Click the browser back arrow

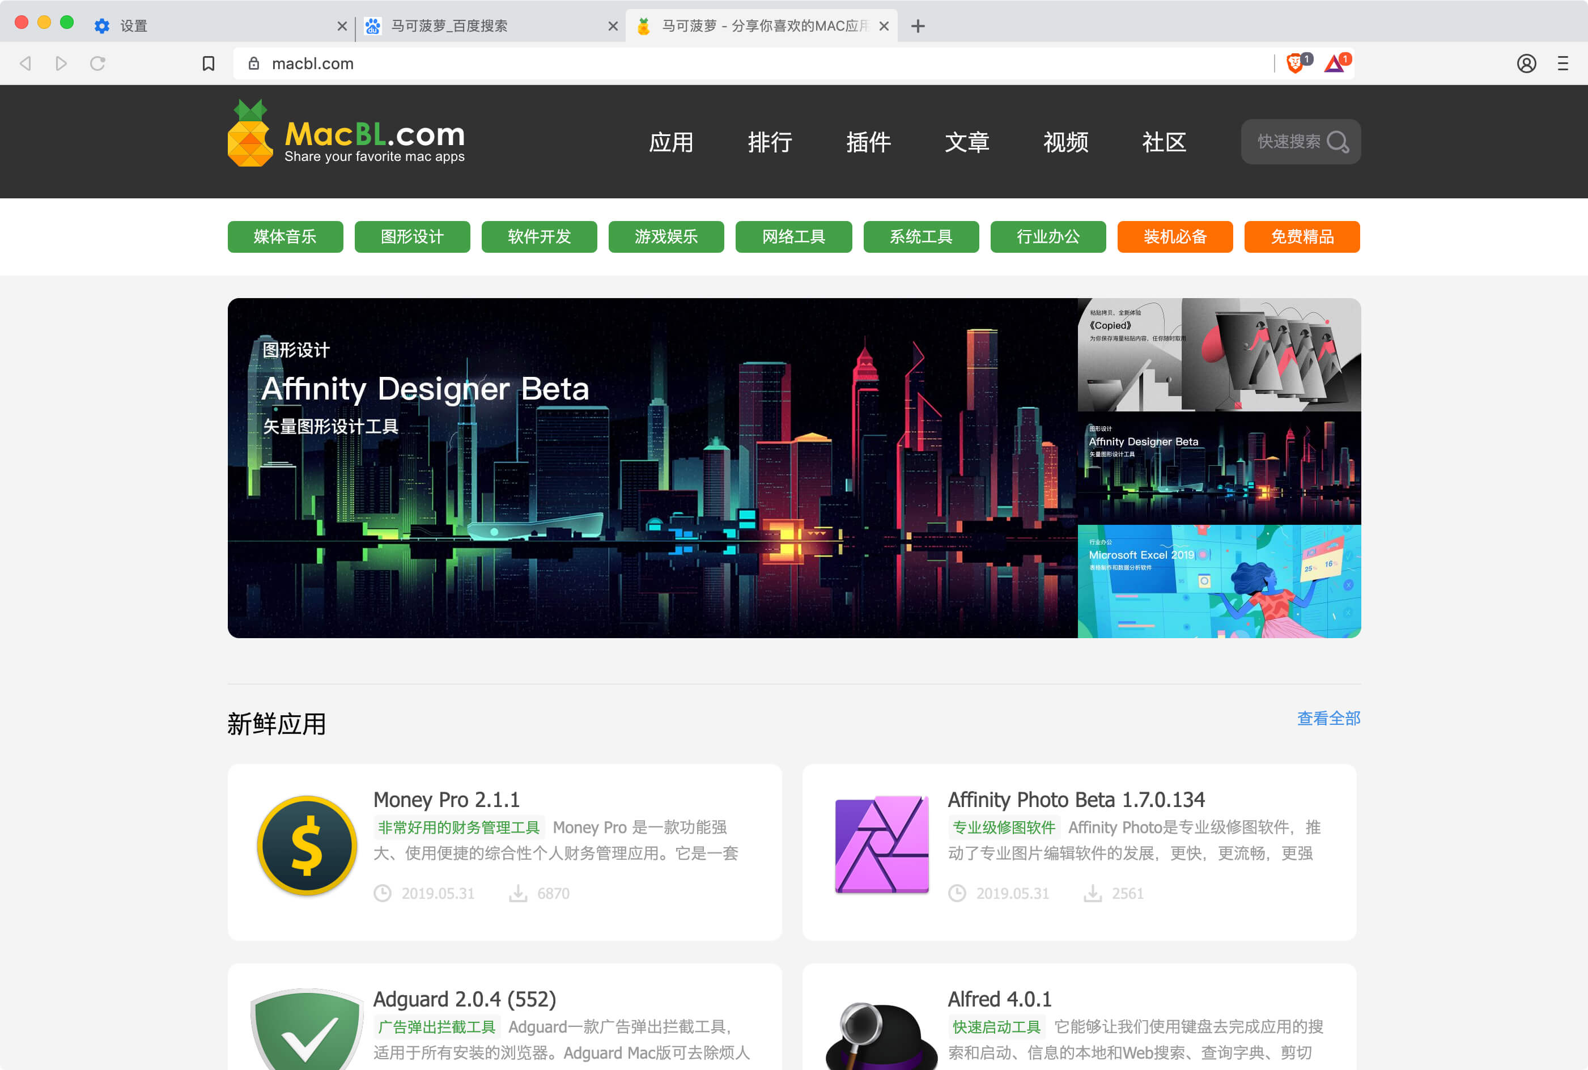26,63
